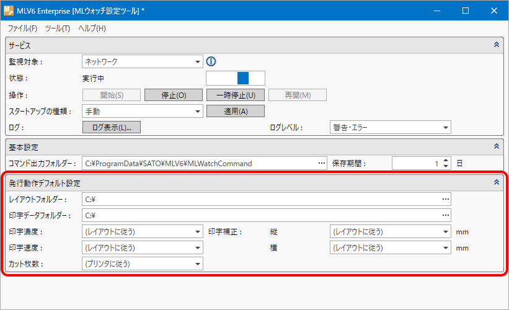The height and width of the screenshot is (310, 509).
Task: Click the 一時停止(U) button
Action: click(x=236, y=95)
